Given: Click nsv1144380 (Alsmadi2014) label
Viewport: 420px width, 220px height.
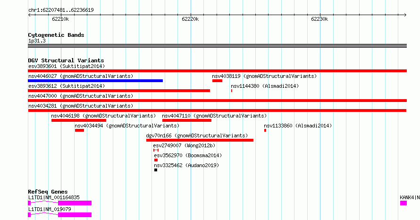Looking at the screenshot, I should (x=265, y=86).
